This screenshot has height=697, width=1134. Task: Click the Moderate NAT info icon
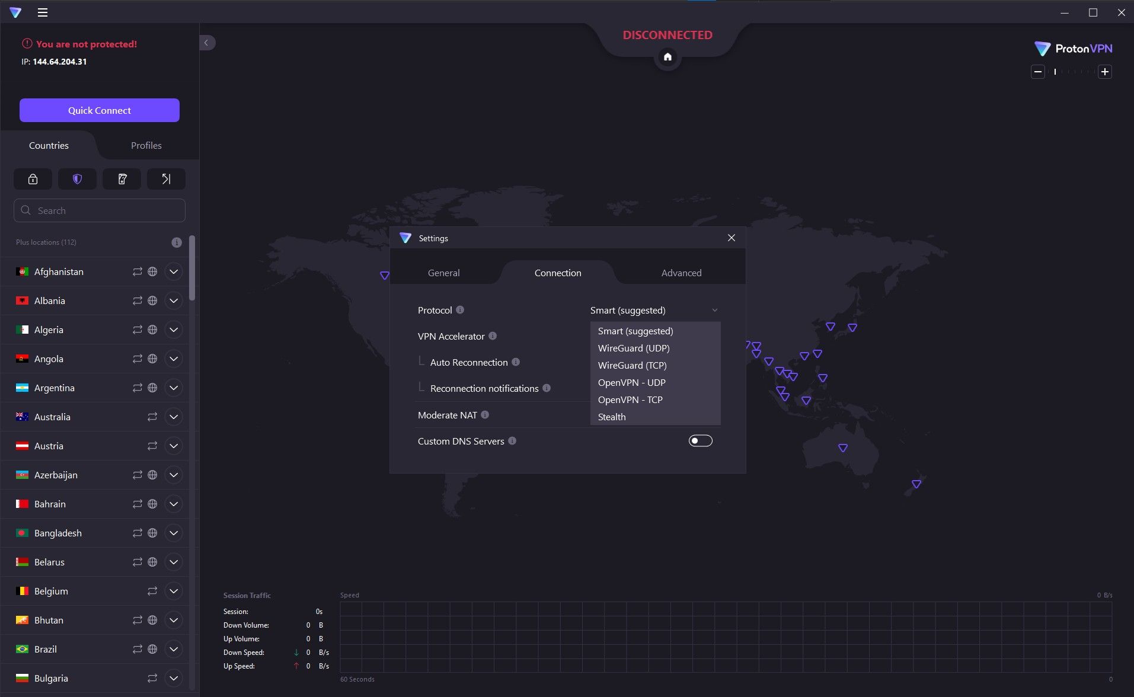(x=486, y=415)
